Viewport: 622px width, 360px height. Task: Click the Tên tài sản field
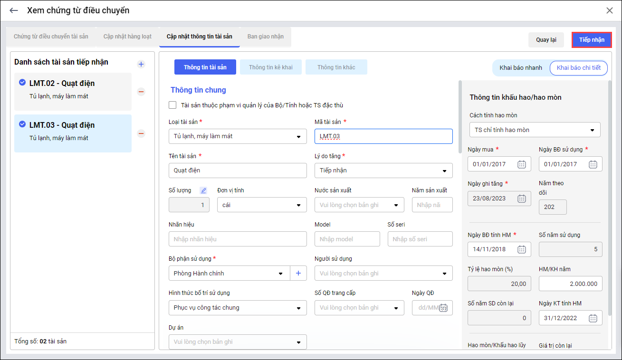[238, 171]
